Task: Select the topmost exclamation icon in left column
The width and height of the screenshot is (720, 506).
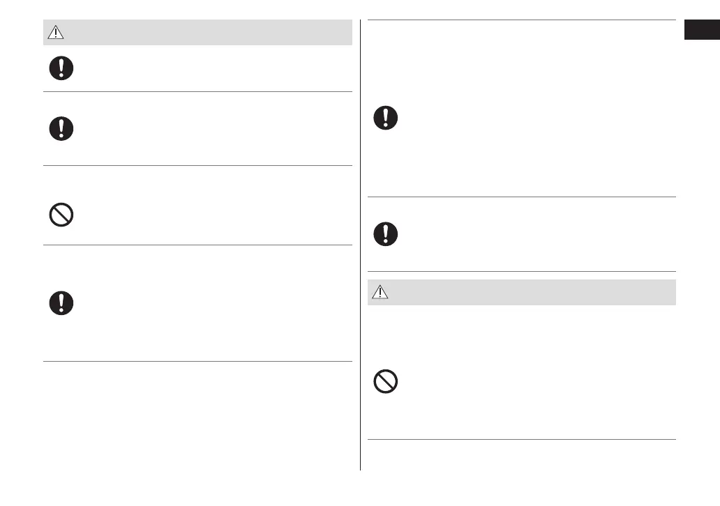Action: click(x=61, y=68)
